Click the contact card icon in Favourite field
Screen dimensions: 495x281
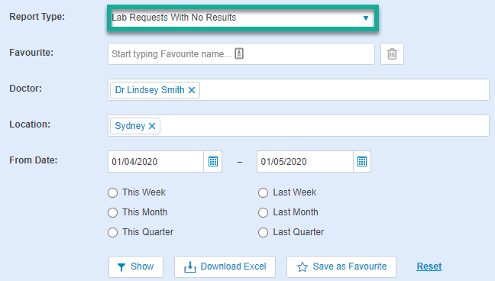(239, 53)
